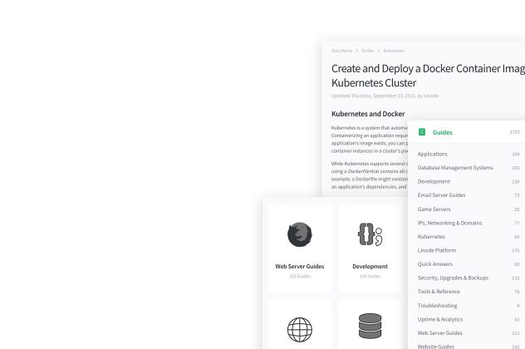Choose Game Servers from the list

click(x=435, y=209)
